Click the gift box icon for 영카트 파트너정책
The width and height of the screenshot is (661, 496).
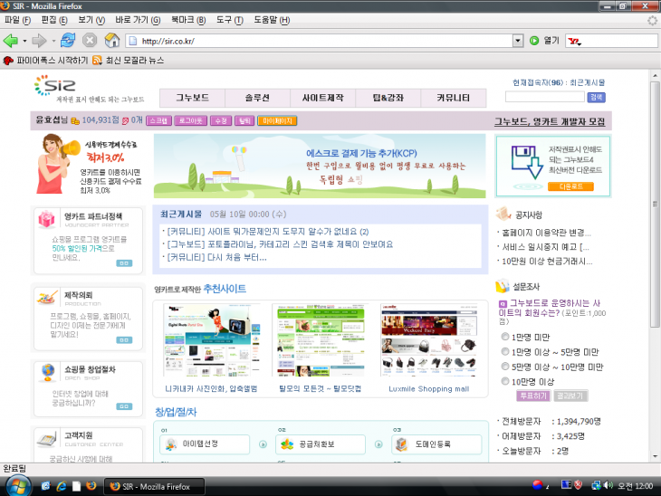[47, 218]
